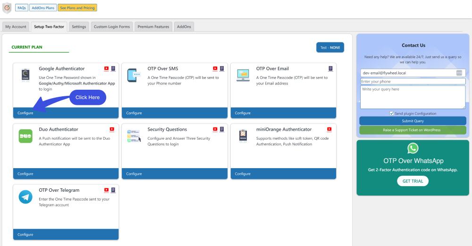Image resolution: width=472 pixels, height=246 pixels.
Task: Open Google Authenticator video tutorial icon
Action: (x=106, y=68)
